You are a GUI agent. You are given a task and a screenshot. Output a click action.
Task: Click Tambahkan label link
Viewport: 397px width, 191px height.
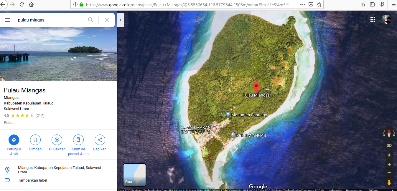point(32,180)
